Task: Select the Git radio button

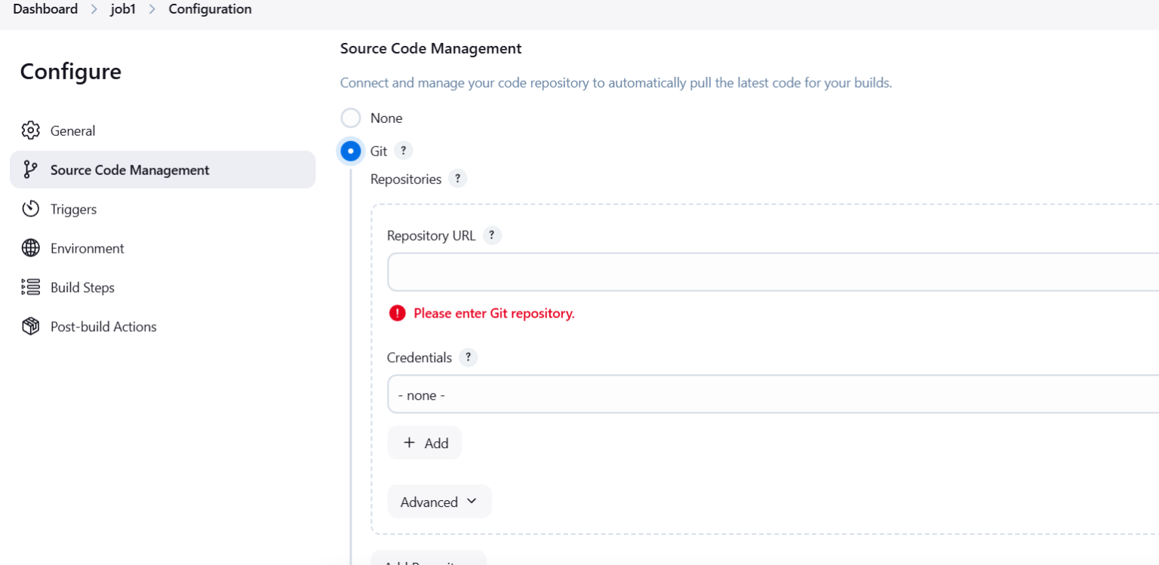Action: point(350,150)
